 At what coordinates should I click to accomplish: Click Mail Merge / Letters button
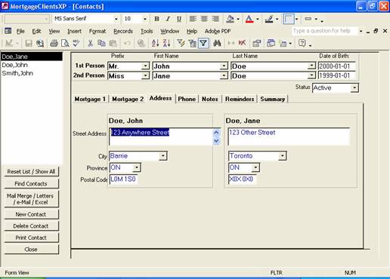[31, 199]
